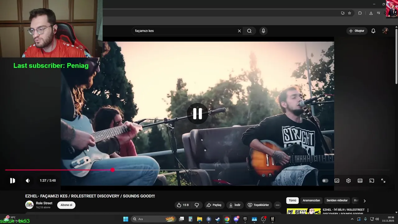Turn on subtitles with the captions button
Image resolution: width=398 pixels, height=224 pixels.
pos(337,181)
